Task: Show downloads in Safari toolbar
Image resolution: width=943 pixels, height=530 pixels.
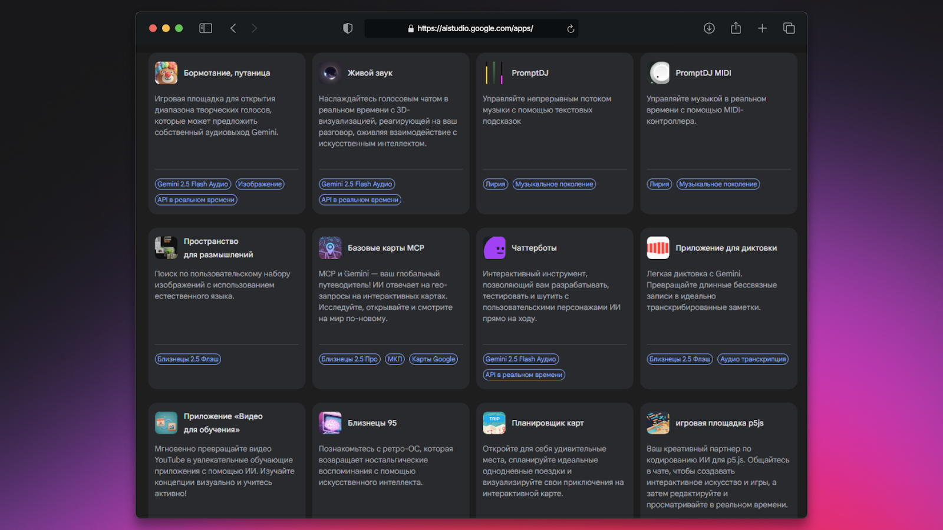Action: pyautogui.click(x=709, y=28)
